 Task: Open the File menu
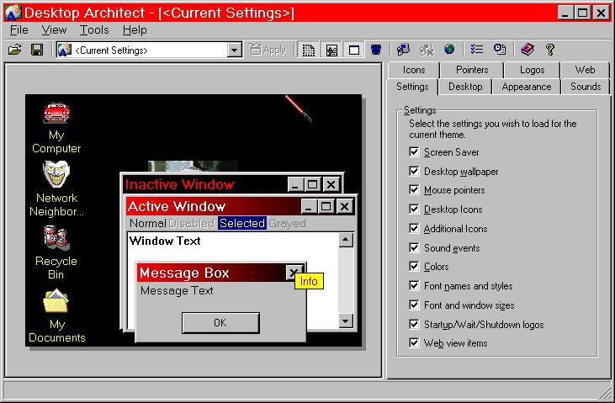19,29
